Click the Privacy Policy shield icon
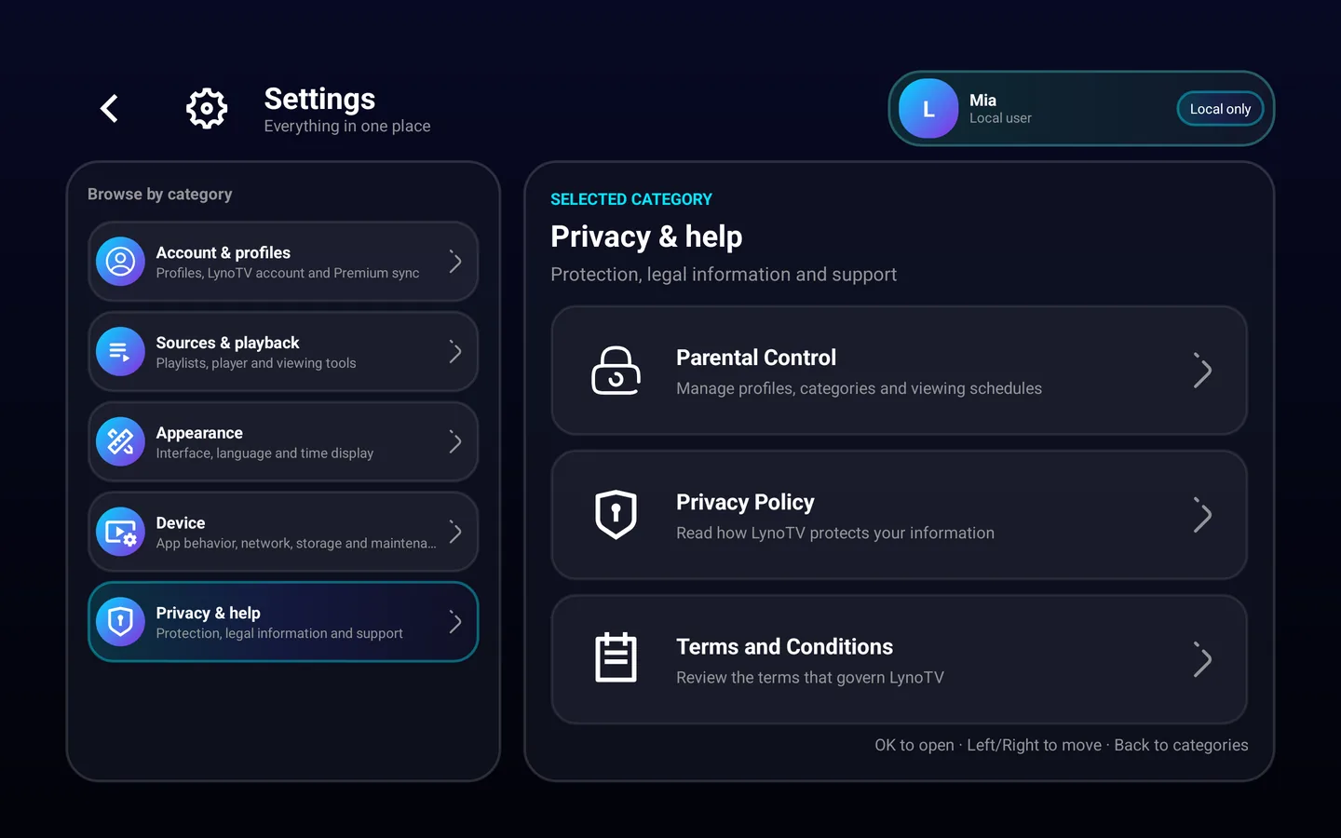 616,515
